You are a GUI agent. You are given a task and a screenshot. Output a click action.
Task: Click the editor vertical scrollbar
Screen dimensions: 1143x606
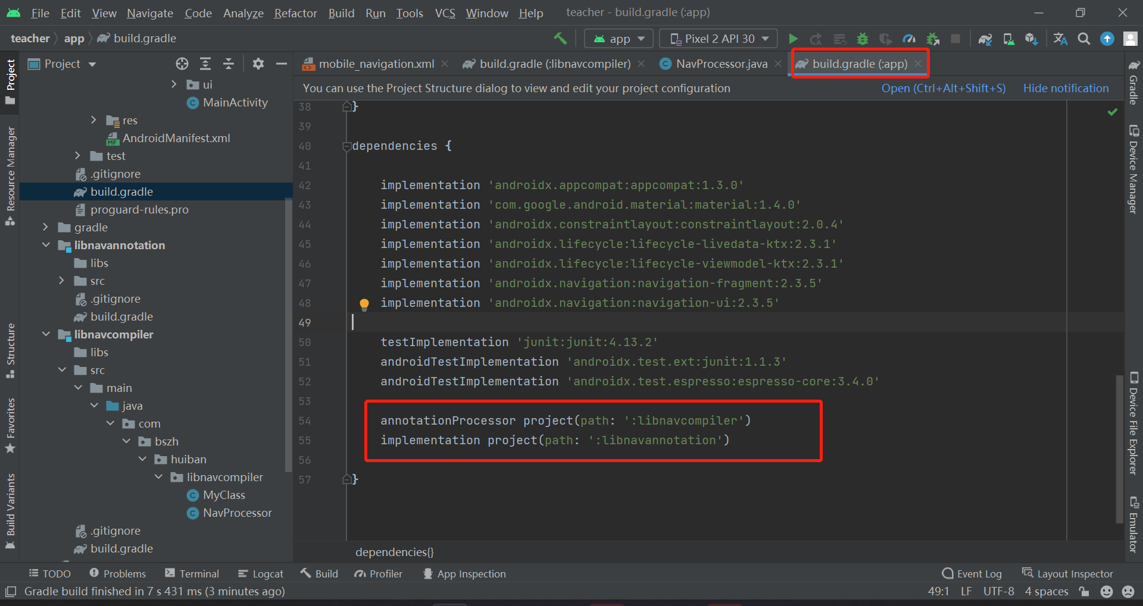(x=1119, y=448)
